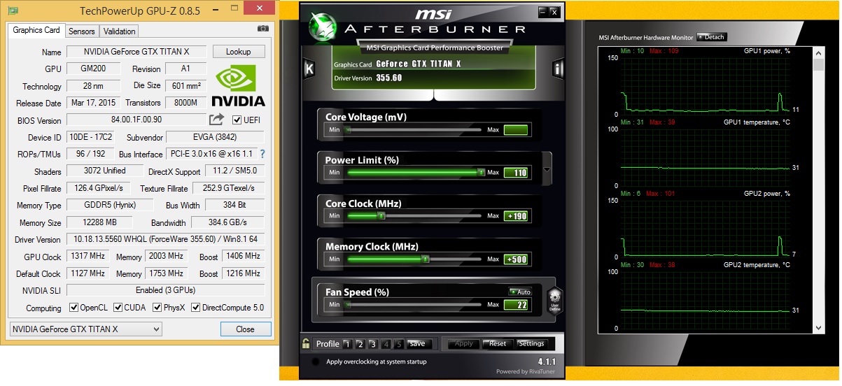Viewport: 842px width, 386px height.
Task: Load Afterburner profile 3
Action: [x=373, y=344]
